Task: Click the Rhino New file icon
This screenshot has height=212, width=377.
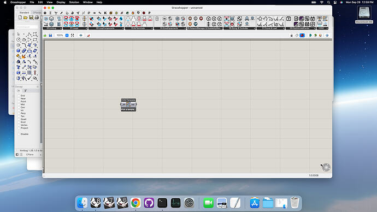Action: pos(20,17)
